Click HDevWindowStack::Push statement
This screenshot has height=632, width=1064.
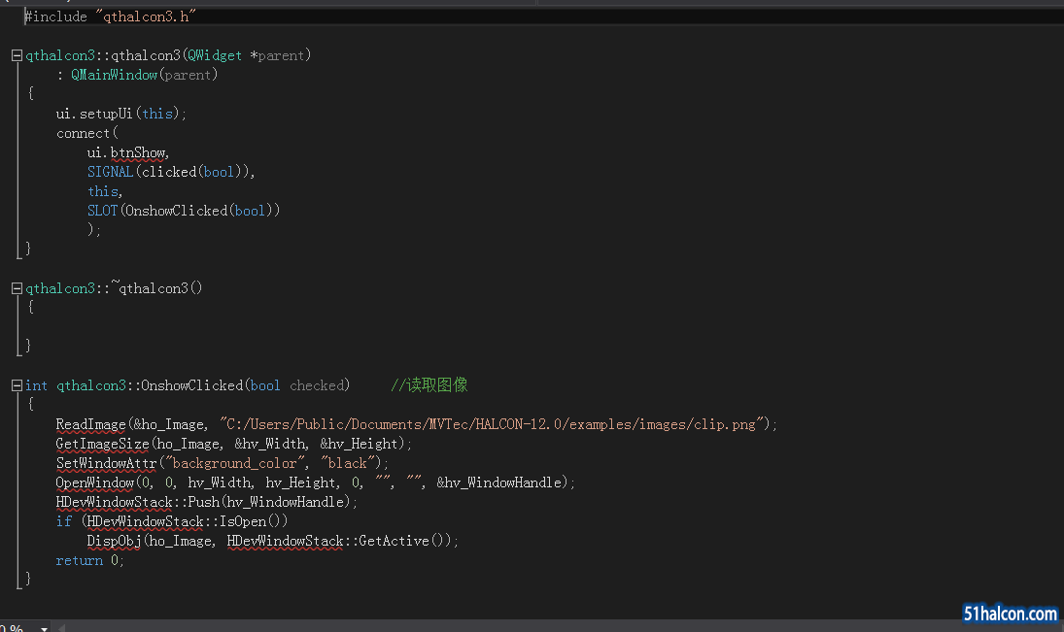(x=206, y=503)
